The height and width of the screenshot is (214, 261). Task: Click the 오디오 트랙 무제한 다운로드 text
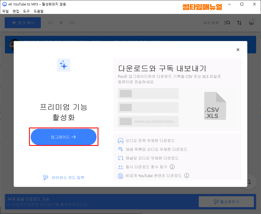[x=150, y=141]
